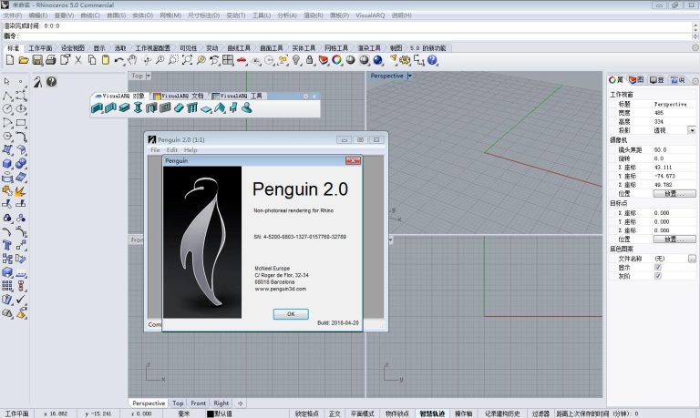
Task: Click the light bulb icon
Action: tap(296, 60)
